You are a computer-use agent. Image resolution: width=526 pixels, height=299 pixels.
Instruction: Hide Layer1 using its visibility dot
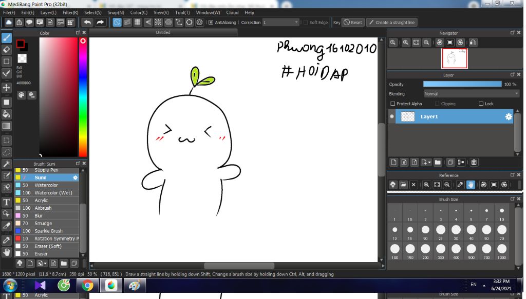pyautogui.click(x=392, y=117)
